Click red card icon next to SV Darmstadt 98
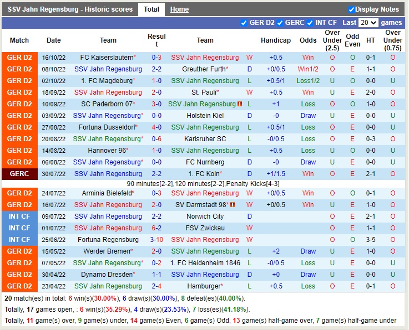 coord(232,205)
